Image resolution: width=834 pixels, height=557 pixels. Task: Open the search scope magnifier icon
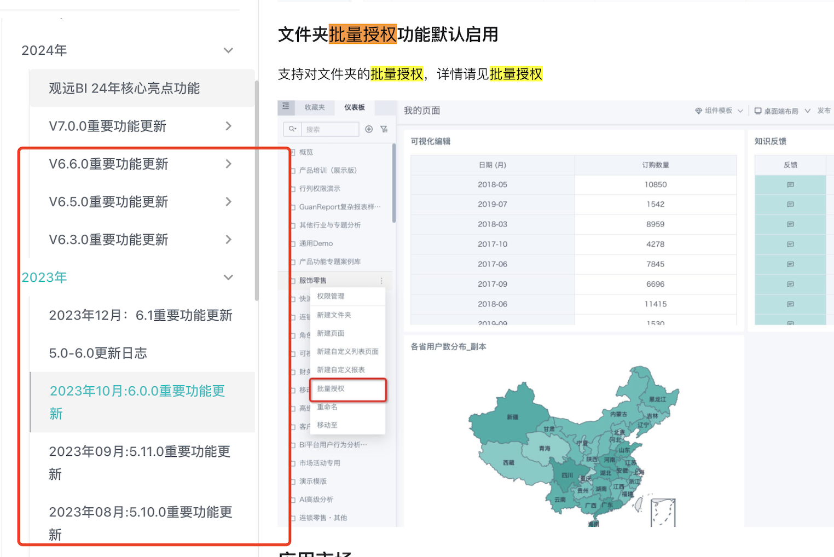coord(293,129)
